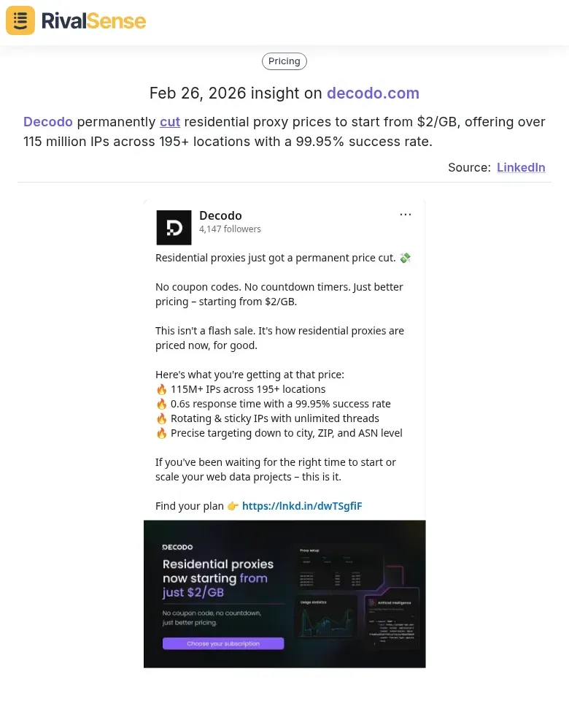Follow the Decodo link in the summary

pyautogui.click(x=47, y=122)
